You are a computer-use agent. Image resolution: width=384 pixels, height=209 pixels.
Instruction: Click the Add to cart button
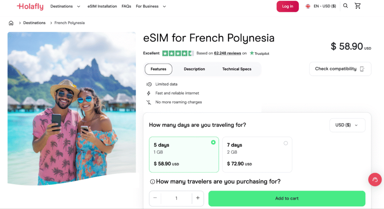coord(286,198)
